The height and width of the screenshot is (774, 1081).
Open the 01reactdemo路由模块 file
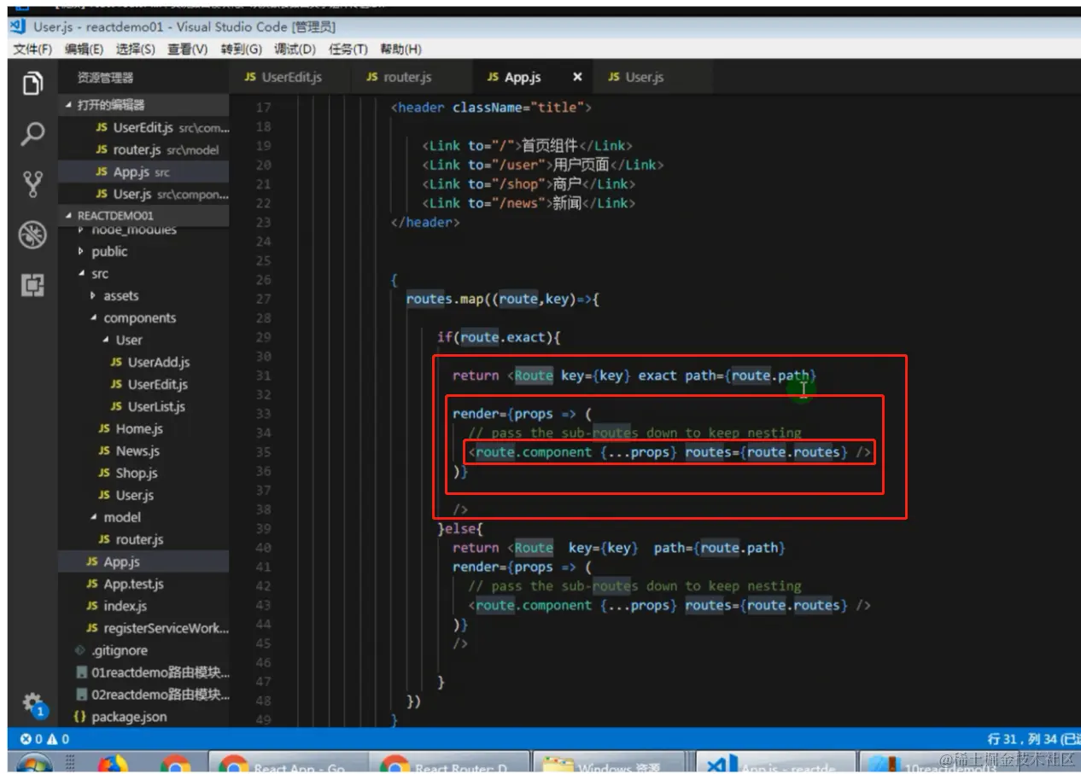click(x=143, y=672)
